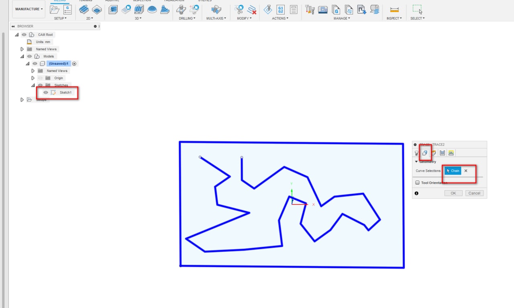514x308 pixels.
Task: Select the 3D Contour toolpath icon
Action: point(152,10)
